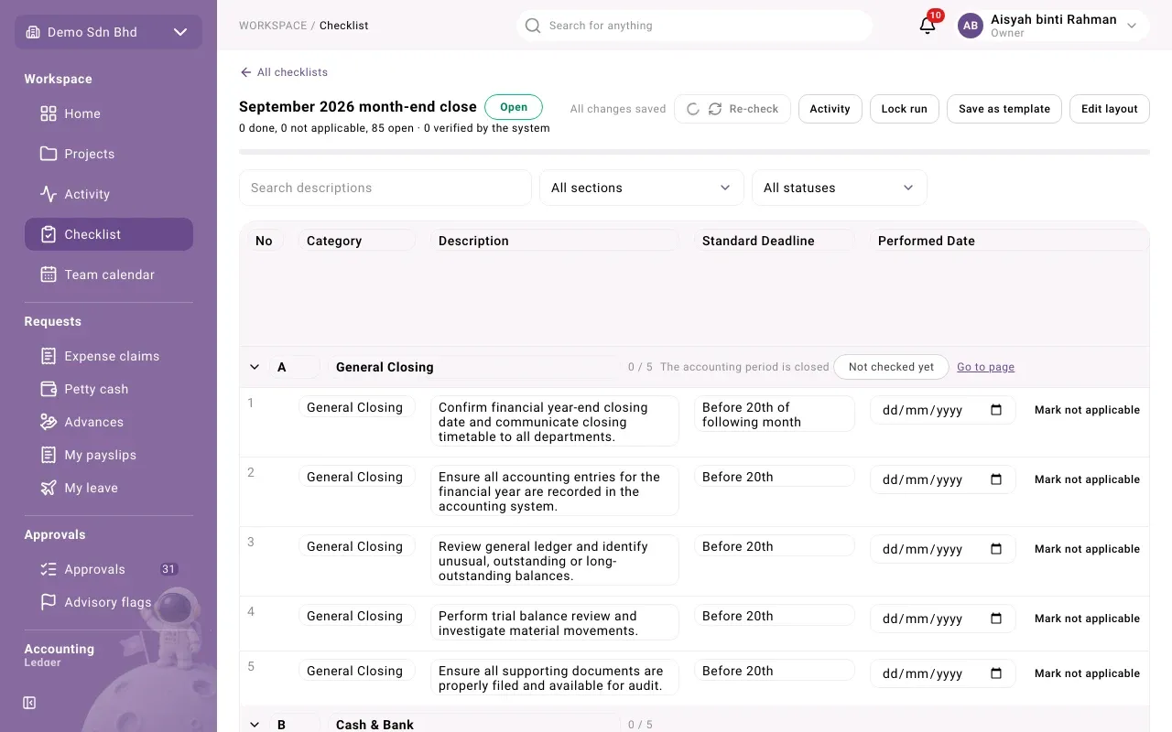The height and width of the screenshot is (732, 1172).
Task: Open Team calendar in the sidebar
Action: click(109, 274)
